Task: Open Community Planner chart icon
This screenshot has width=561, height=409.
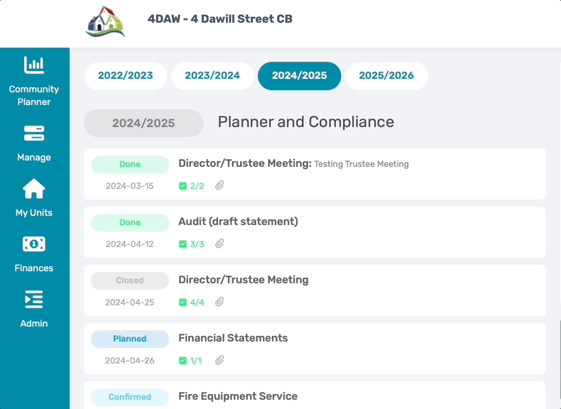Action: pyautogui.click(x=34, y=65)
